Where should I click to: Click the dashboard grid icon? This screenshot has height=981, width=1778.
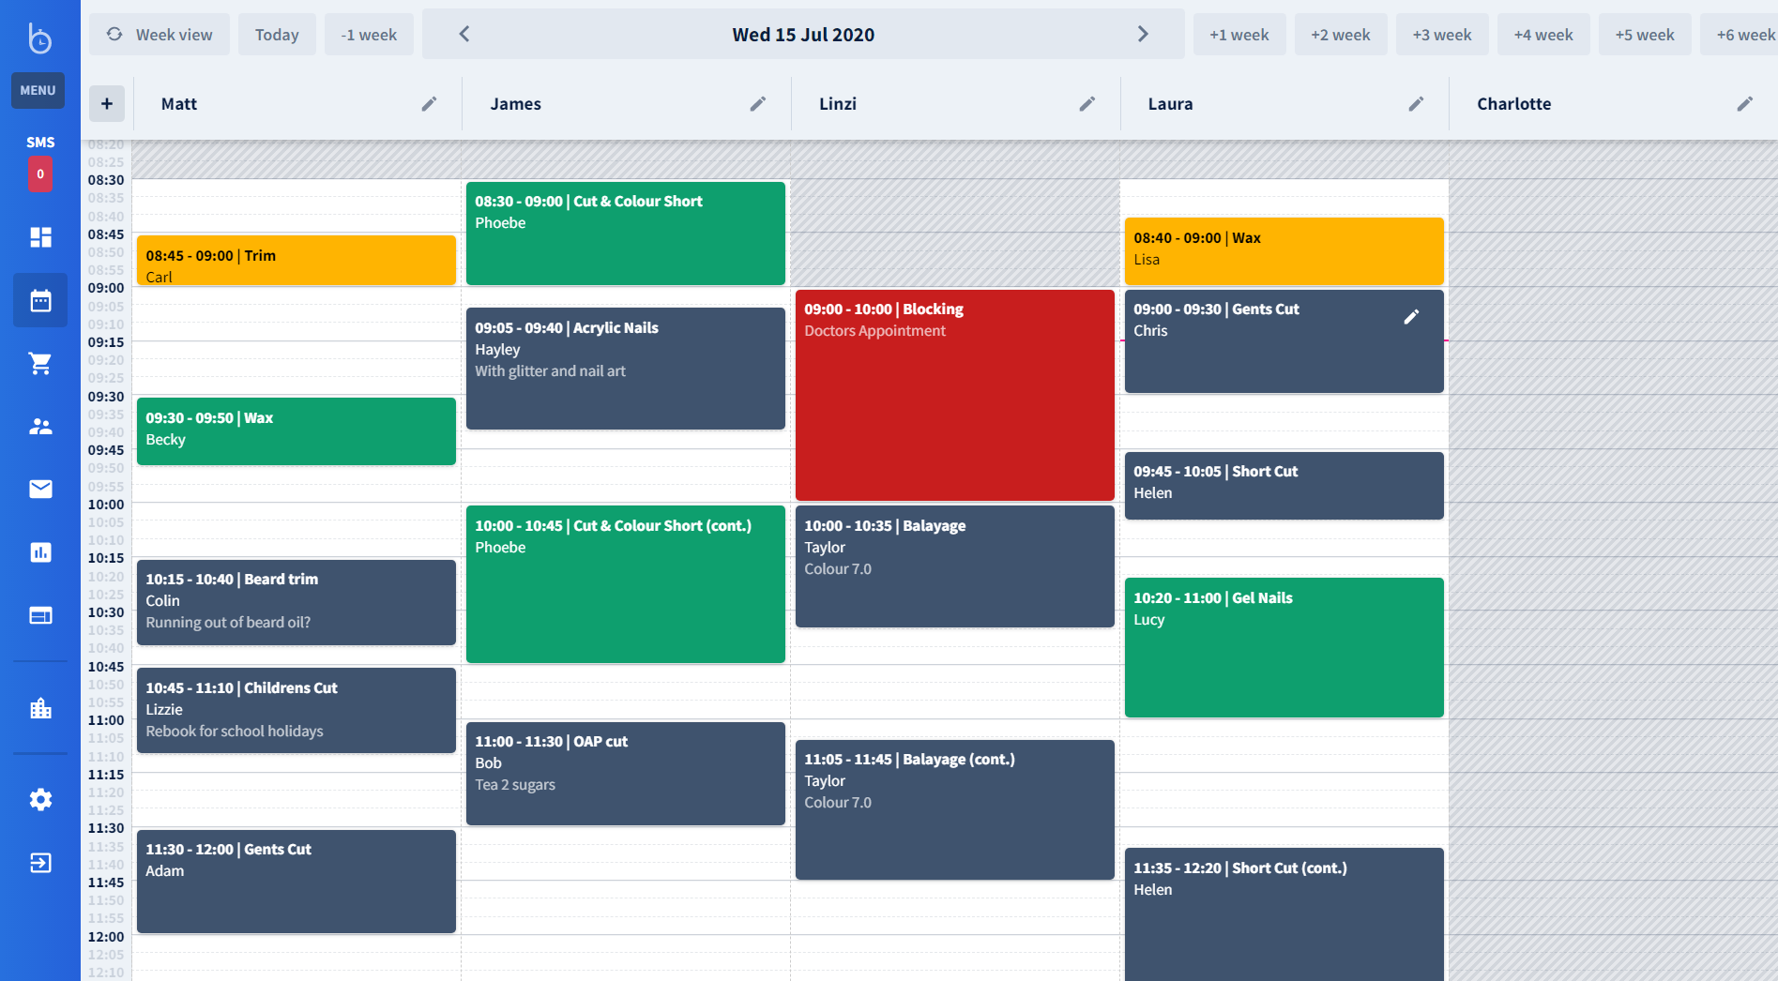[40, 237]
